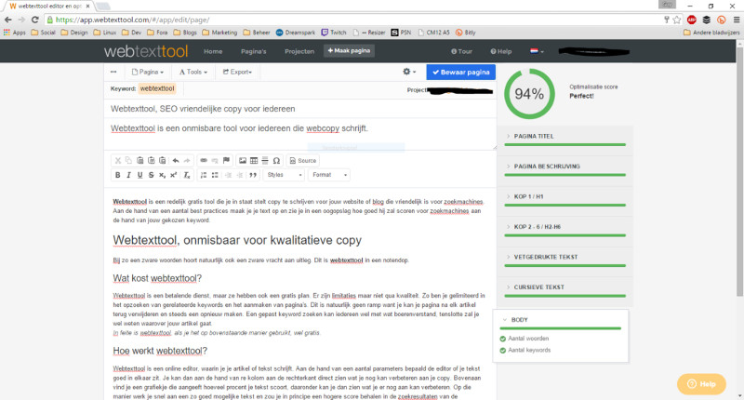Expand the Kop 1 / H1 section
Viewport: 744px width, 400px height.
565,196
